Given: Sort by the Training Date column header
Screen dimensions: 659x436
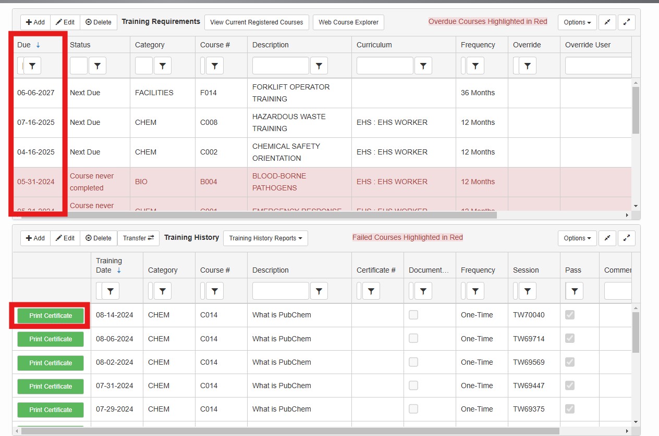Looking at the screenshot, I should coord(108,265).
